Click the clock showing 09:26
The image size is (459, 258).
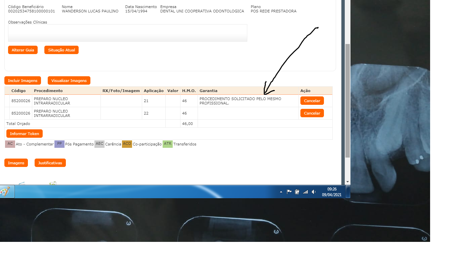332,192
